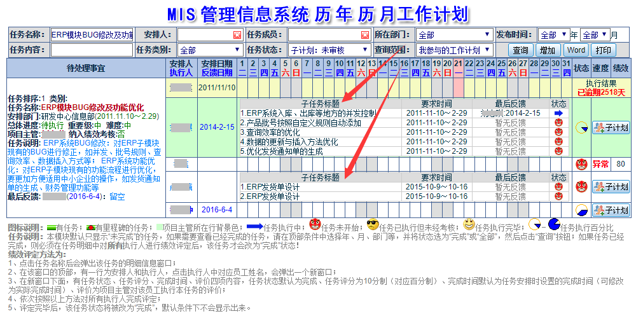Click the red face status icon for subtask 2.ERP发货单设计

pyautogui.click(x=558, y=197)
